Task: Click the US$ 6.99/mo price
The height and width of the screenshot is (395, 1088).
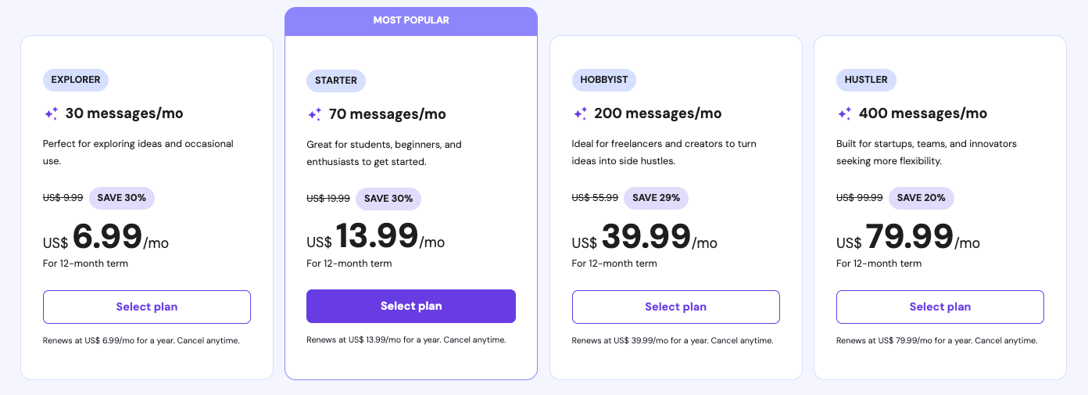Action: pyautogui.click(x=106, y=237)
